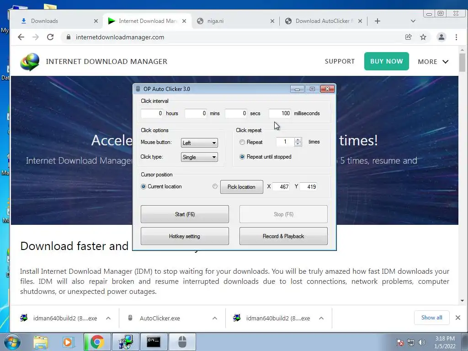Click the X coordinate field

(281, 186)
